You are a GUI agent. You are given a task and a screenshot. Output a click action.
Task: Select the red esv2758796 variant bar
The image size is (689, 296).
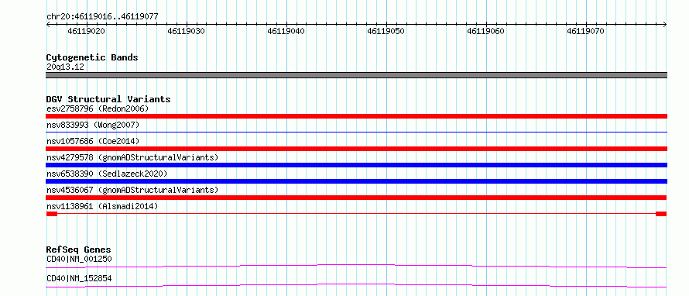356,116
